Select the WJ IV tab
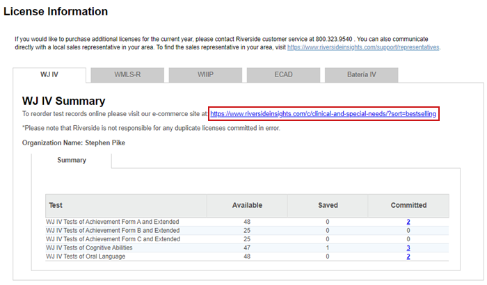This screenshot has width=487, height=285. [48, 75]
